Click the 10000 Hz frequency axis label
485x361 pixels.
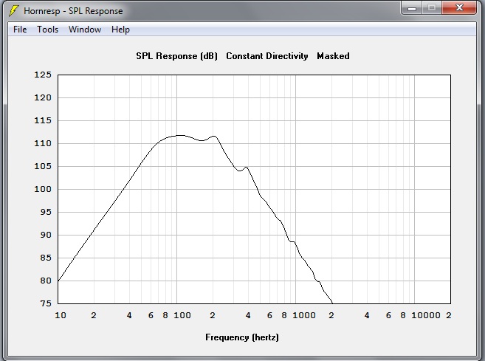(426, 315)
